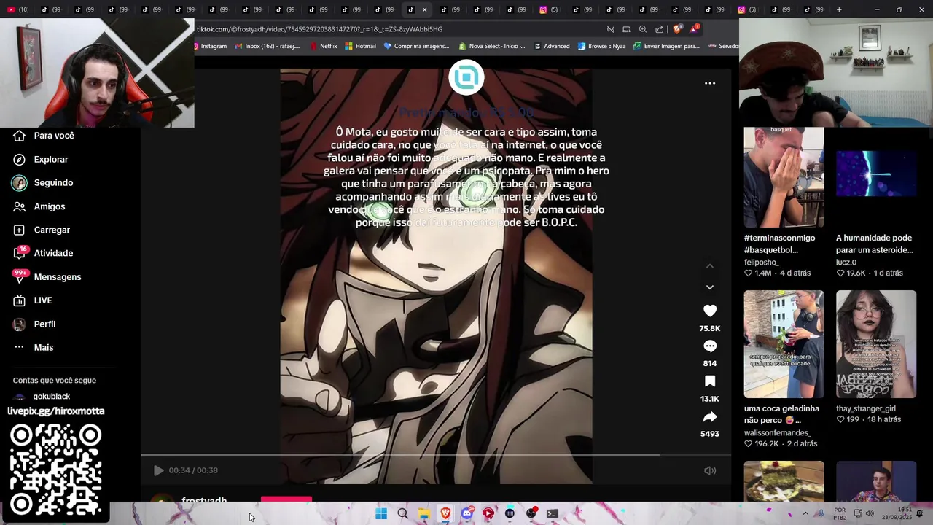Open the Brave Rewards triangle icon

click(694, 29)
